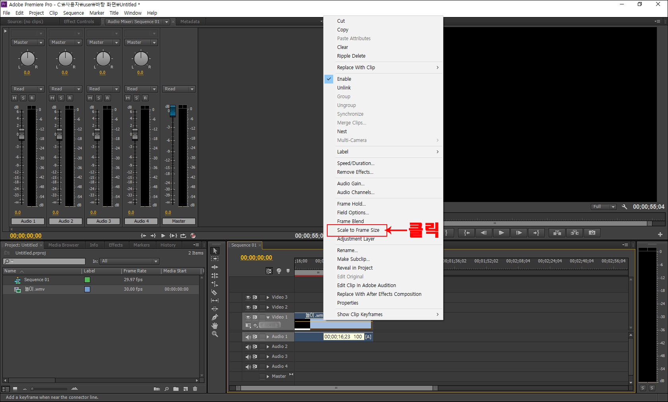Image resolution: width=668 pixels, height=402 pixels.
Task: Play the Program Monitor
Action: pos(501,233)
